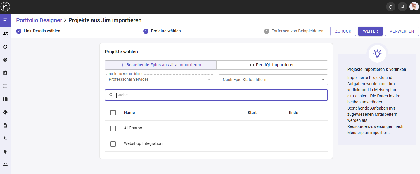Click the AI Chatbot row name

click(134, 128)
